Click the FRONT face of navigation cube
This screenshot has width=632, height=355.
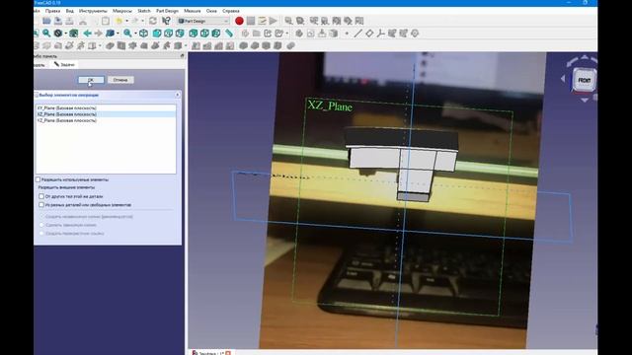[584, 80]
